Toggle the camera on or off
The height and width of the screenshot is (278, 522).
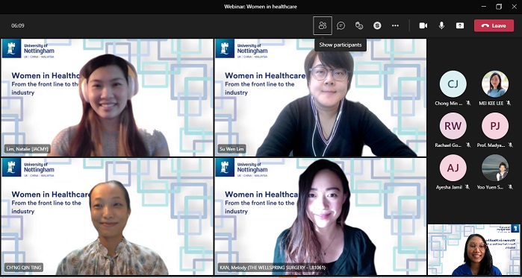click(423, 25)
